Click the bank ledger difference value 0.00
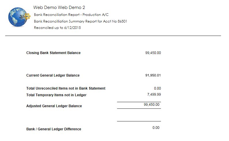 [156, 128]
